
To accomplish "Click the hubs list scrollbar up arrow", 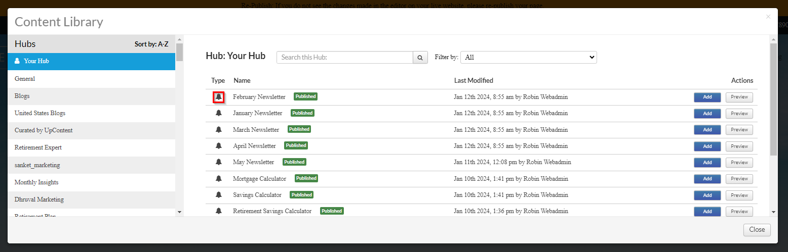I will 179,39.
